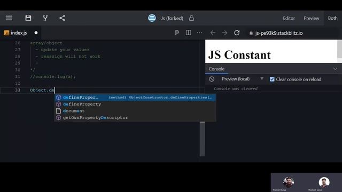Click line number 31
Viewport: 342px width, 192px height.
18,77
